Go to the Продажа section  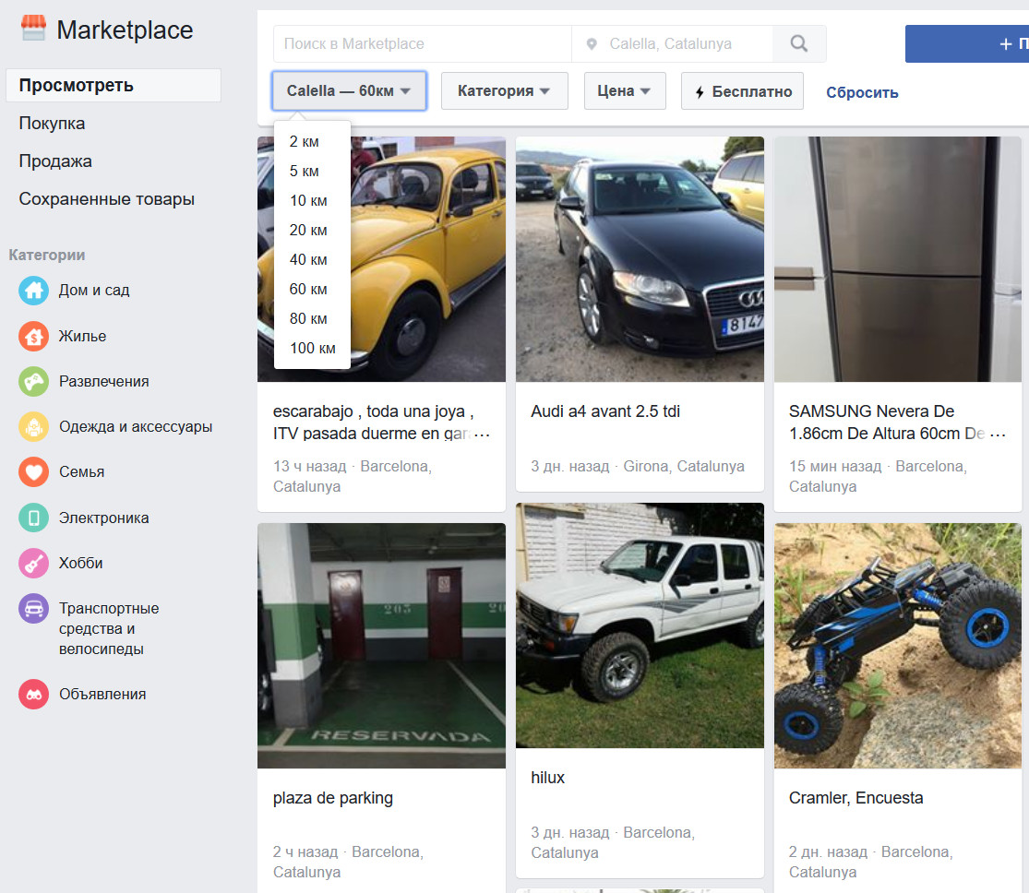pos(55,161)
